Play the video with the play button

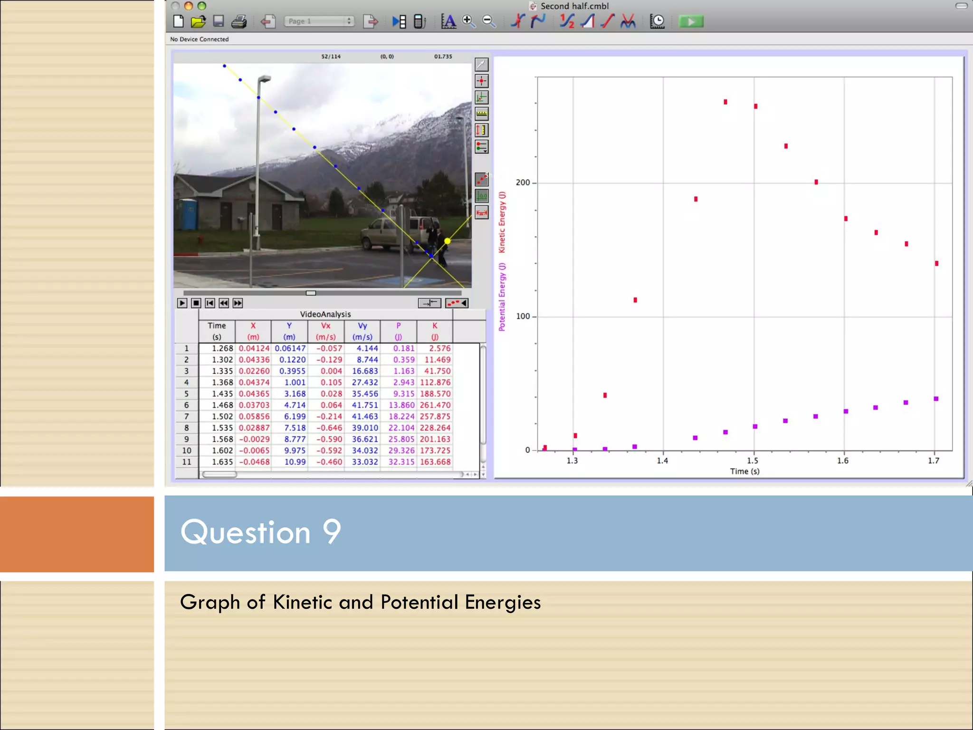pos(182,303)
